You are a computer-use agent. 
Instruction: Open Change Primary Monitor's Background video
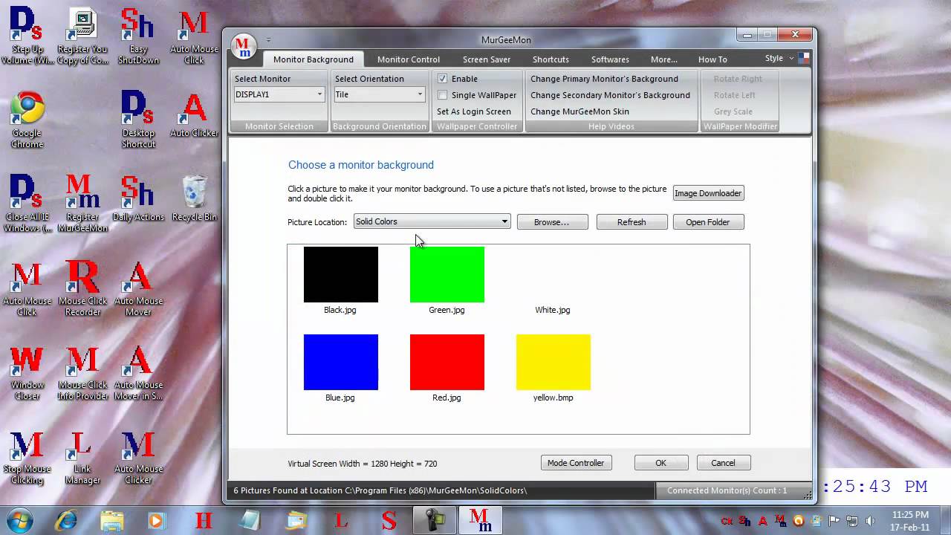[604, 79]
